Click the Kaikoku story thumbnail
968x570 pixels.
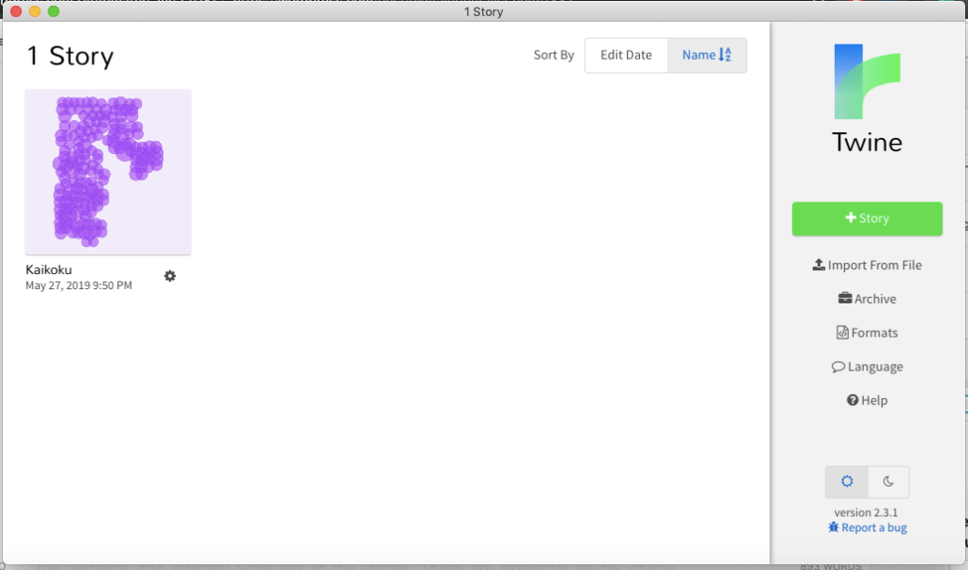[108, 172]
